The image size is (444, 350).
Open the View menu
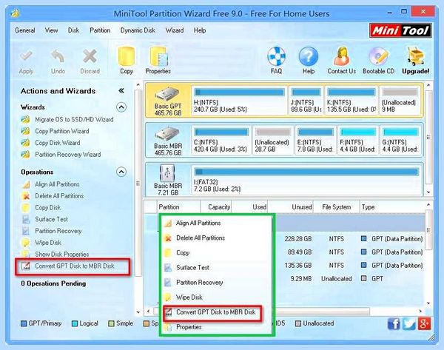tap(51, 30)
